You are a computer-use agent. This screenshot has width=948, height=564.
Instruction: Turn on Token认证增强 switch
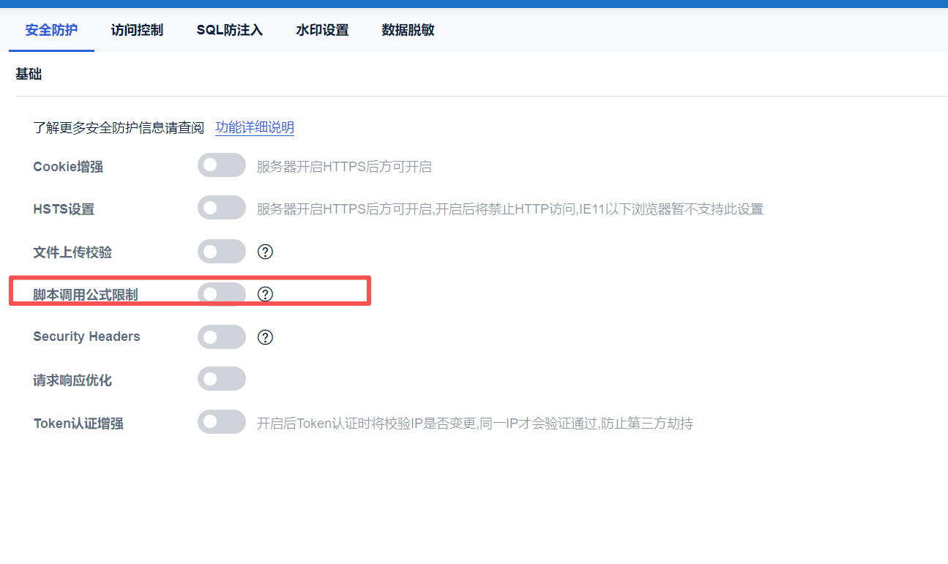tap(221, 422)
